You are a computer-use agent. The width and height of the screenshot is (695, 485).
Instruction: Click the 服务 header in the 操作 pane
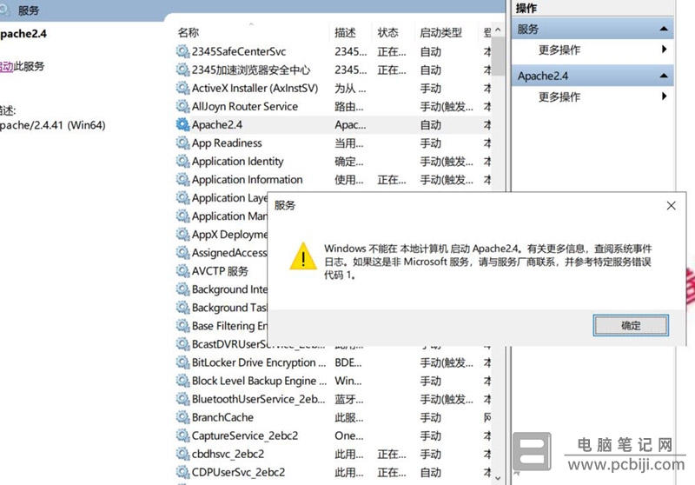pyautogui.click(x=592, y=29)
